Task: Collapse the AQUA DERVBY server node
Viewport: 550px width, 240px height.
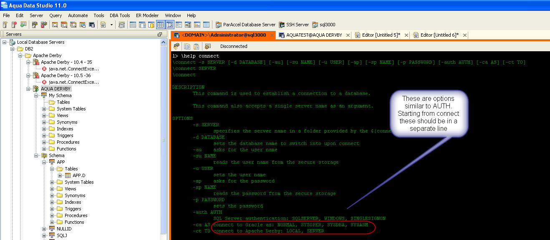Action: [28, 89]
